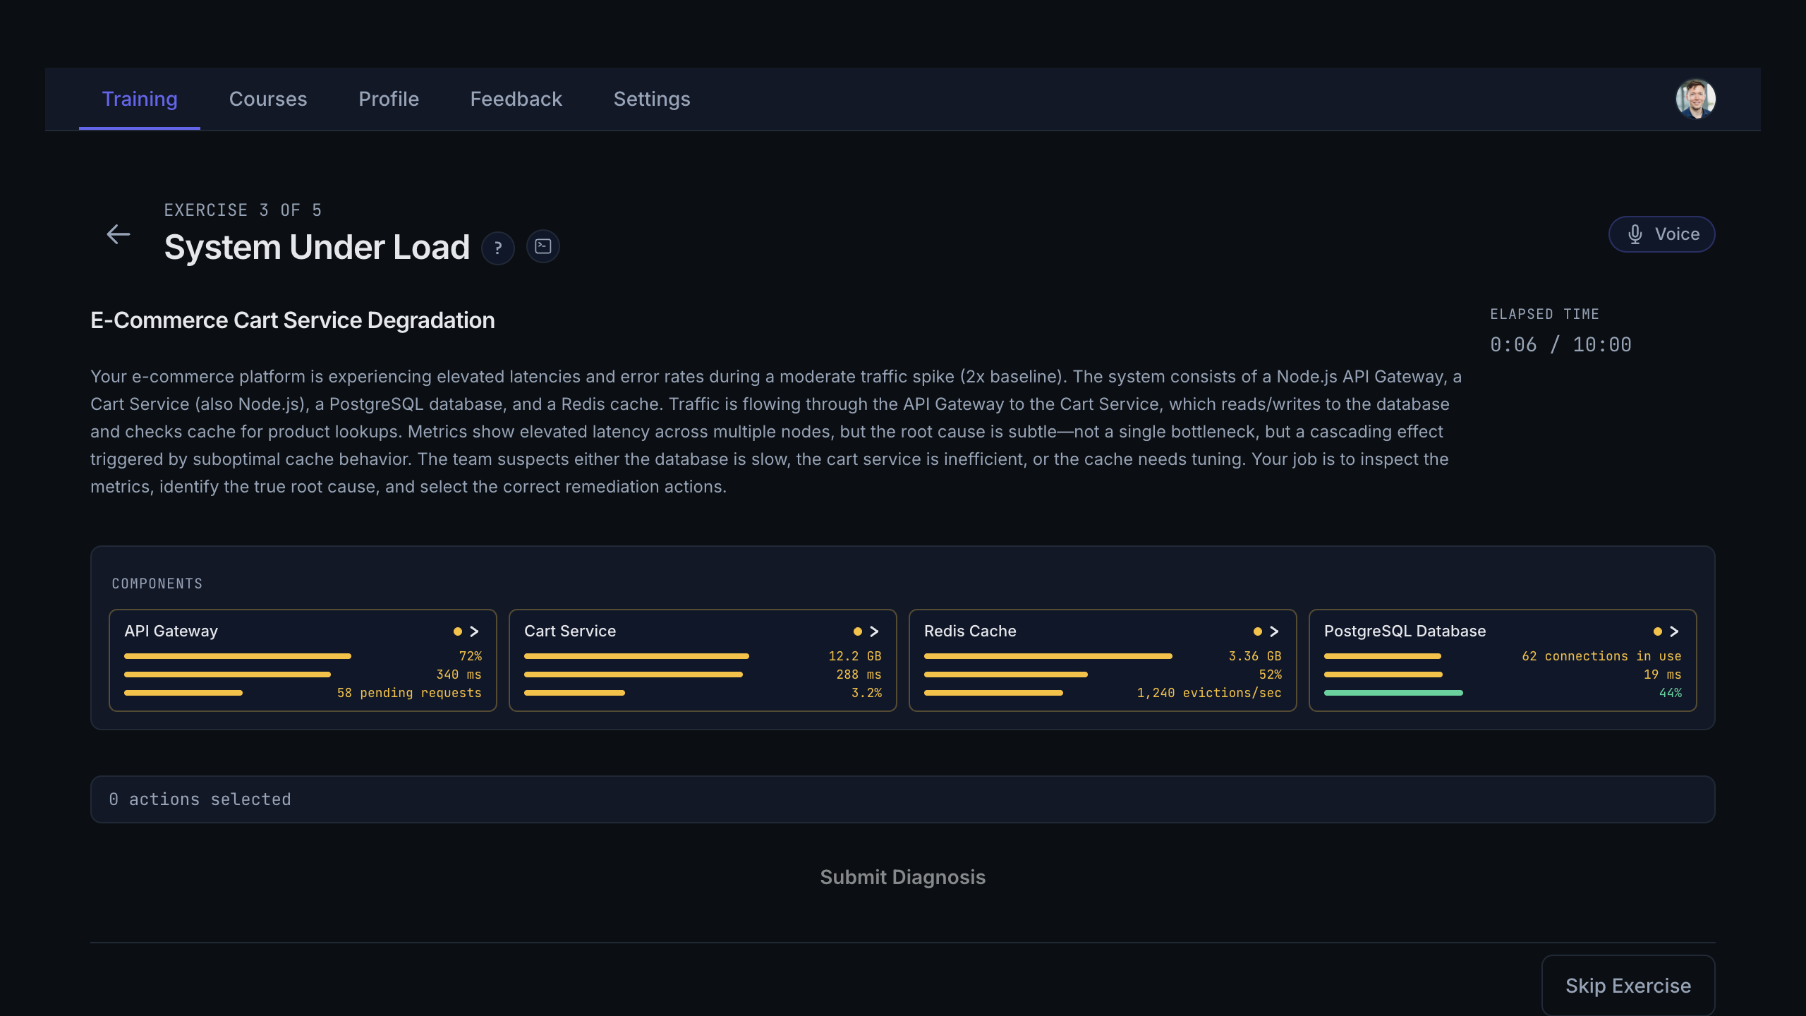This screenshot has height=1016, width=1806.
Task: Open the user profile avatar in the navbar
Action: (1695, 99)
